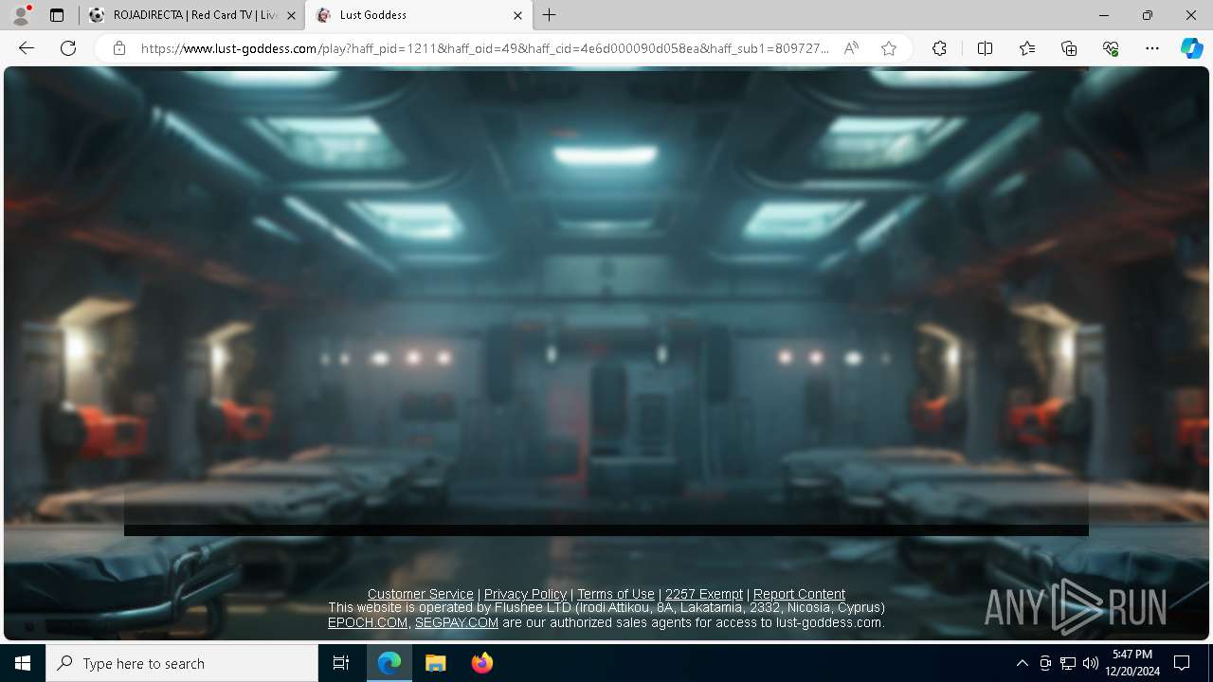Visit the EPOCH.COM link

coord(368,622)
